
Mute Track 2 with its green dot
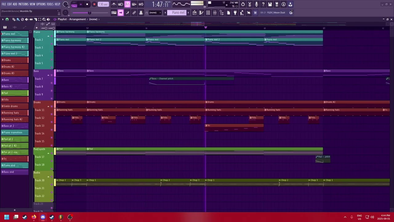(51, 44)
